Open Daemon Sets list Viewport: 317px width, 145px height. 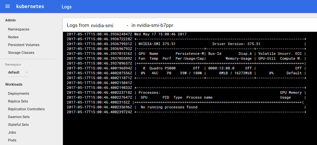19,117
